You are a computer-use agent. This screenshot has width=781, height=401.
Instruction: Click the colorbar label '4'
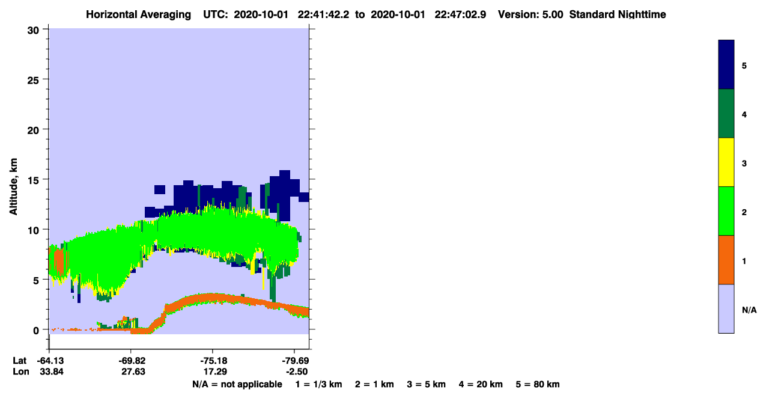(x=744, y=114)
